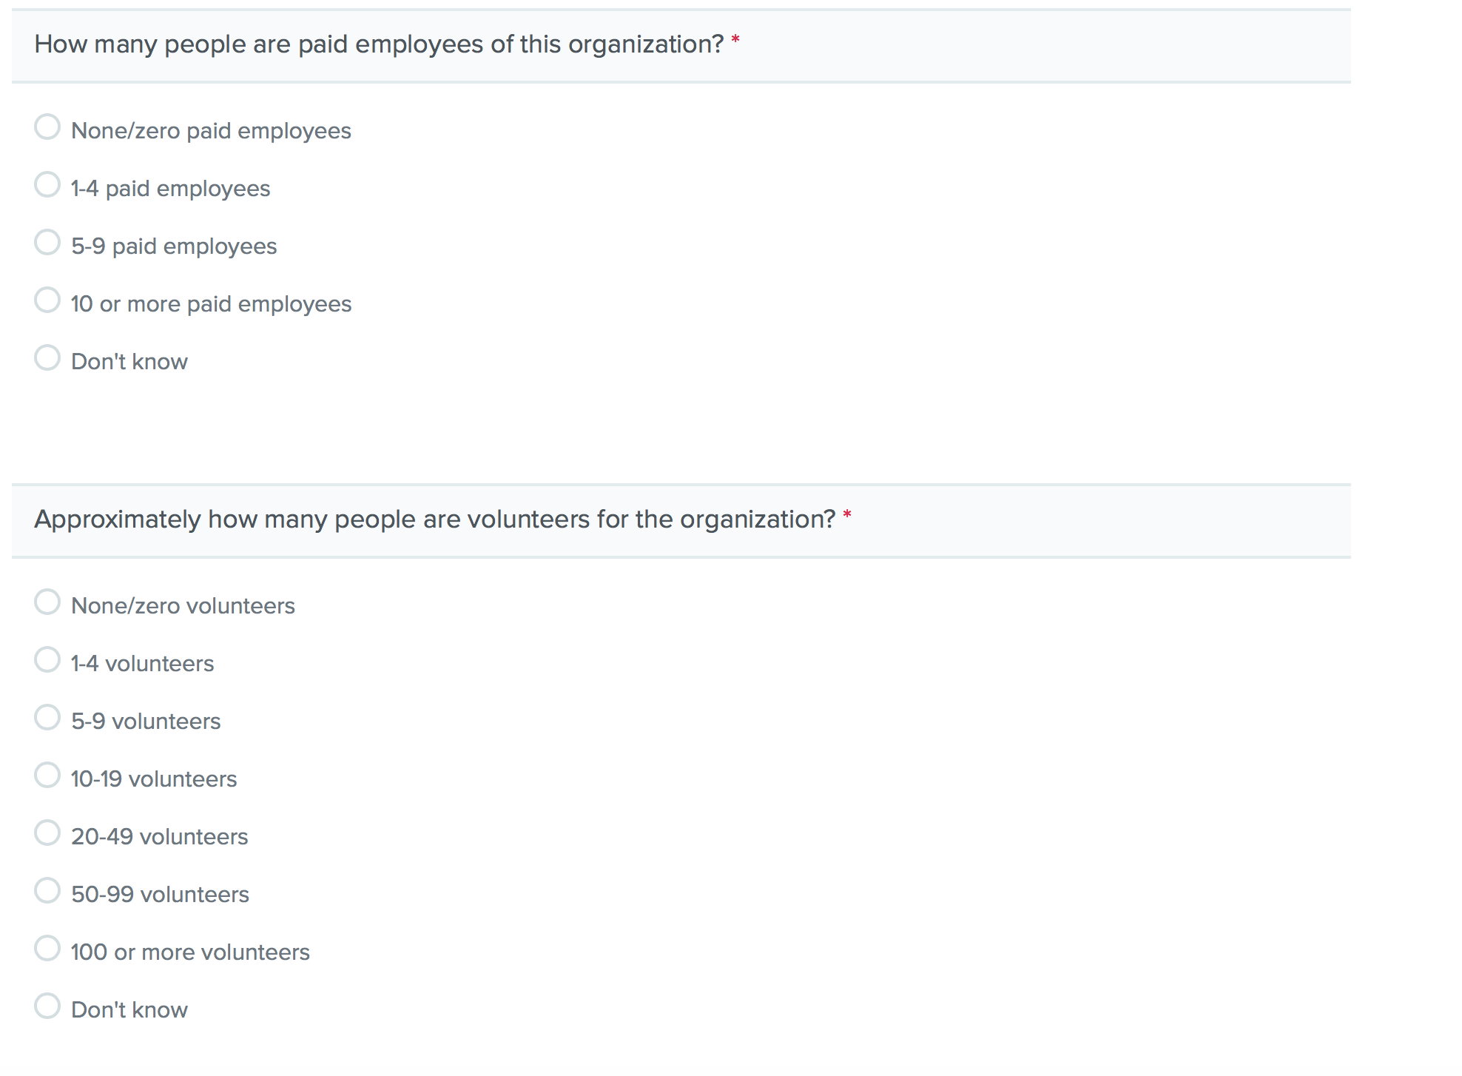Pick the '5-9 volunteers' radio button
The height and width of the screenshot is (1076, 1462).
(47, 718)
